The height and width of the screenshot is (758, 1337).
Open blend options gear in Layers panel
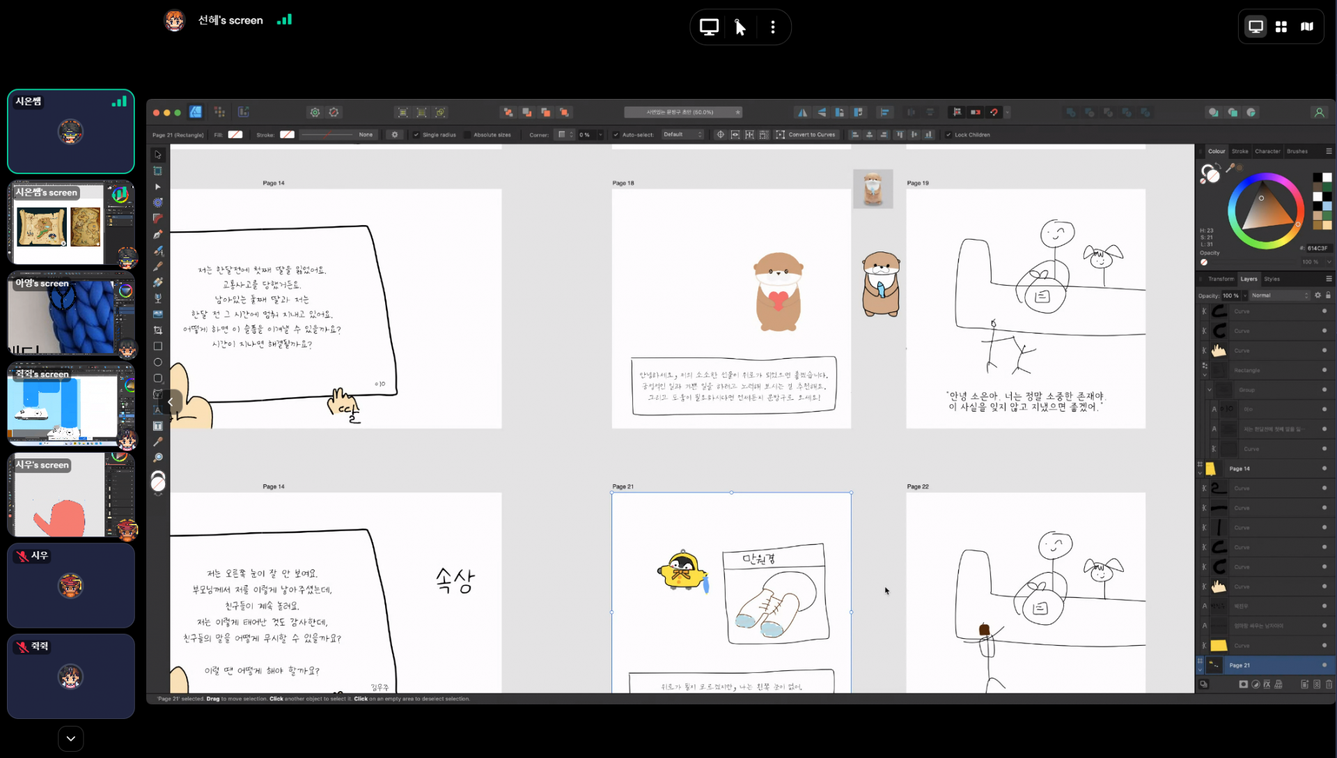(1318, 295)
